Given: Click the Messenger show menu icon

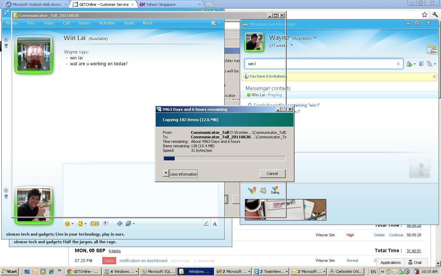Looking at the screenshot, I should pos(429,64).
